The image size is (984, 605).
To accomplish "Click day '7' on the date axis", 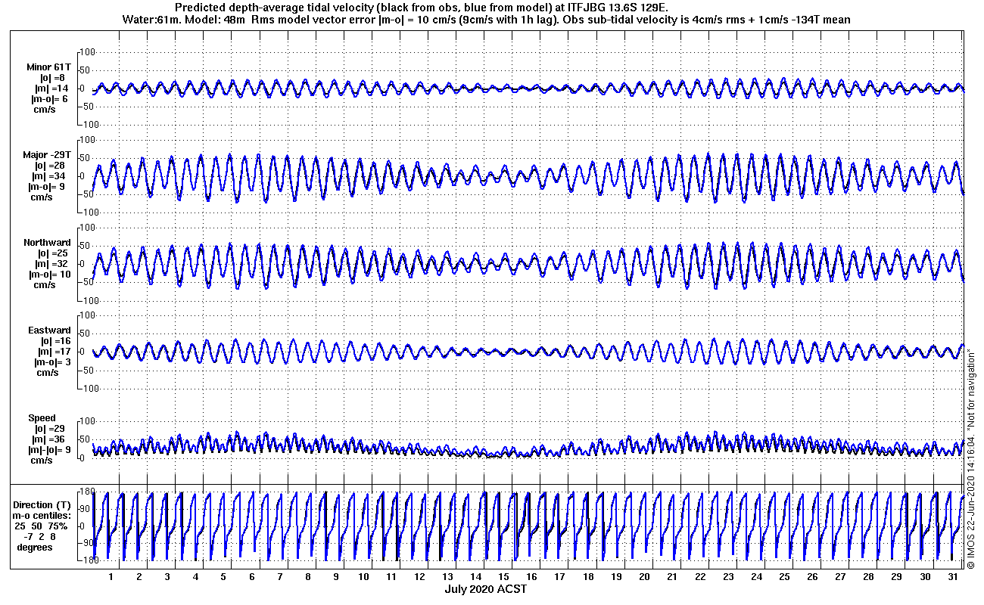I will (x=279, y=577).
